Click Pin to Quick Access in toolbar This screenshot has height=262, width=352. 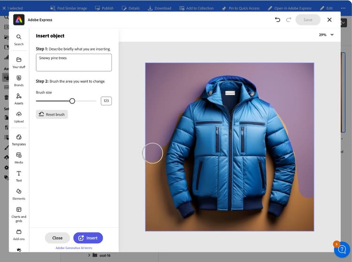coord(240,8)
